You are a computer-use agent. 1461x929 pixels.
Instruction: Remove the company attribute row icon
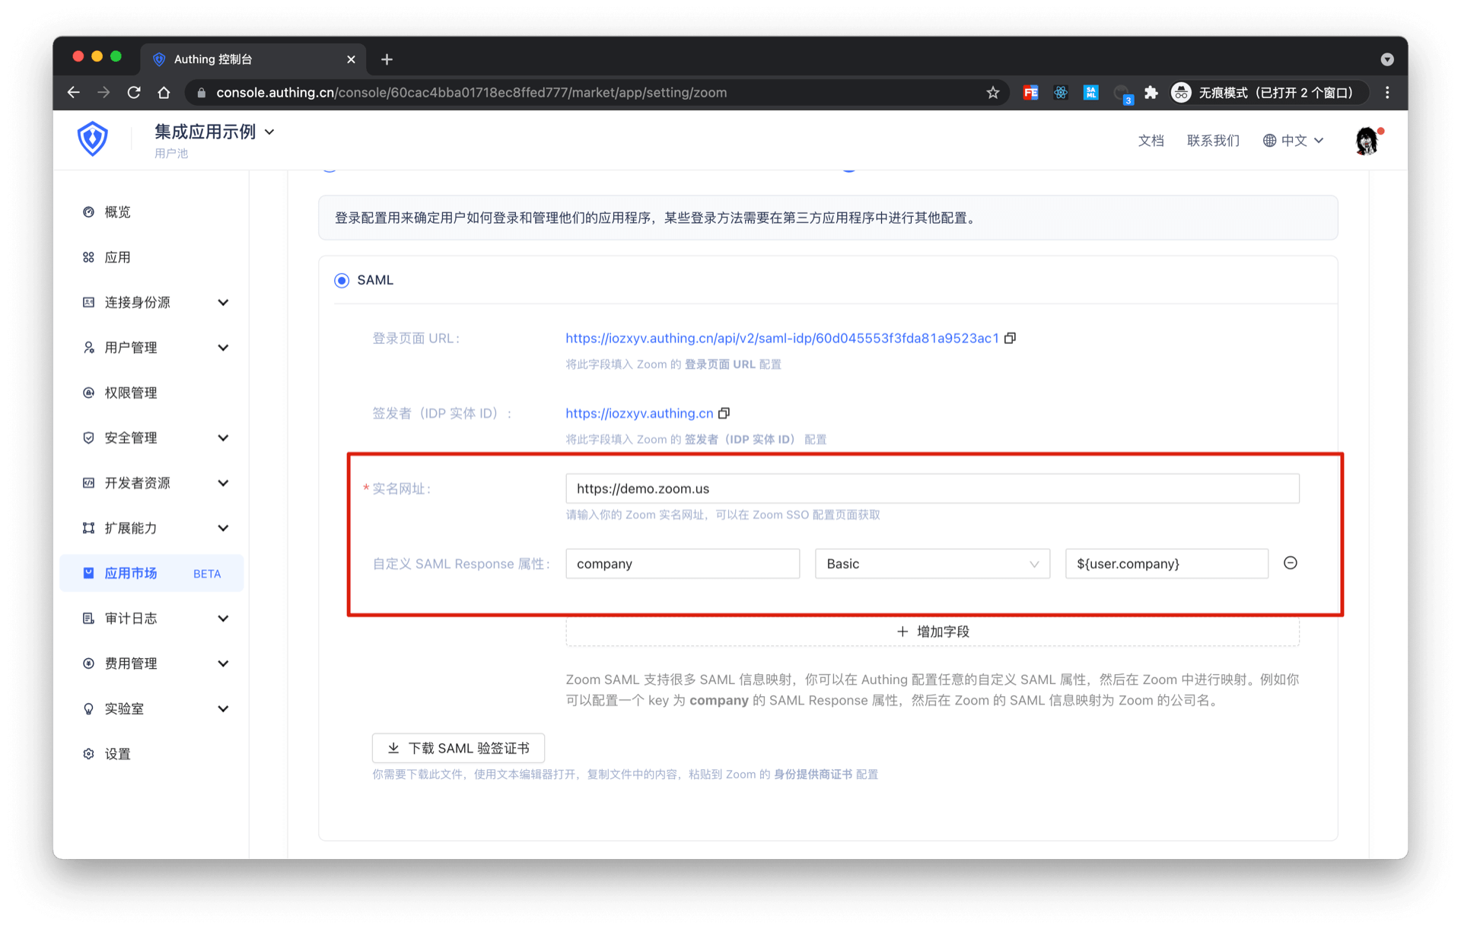coord(1290,563)
